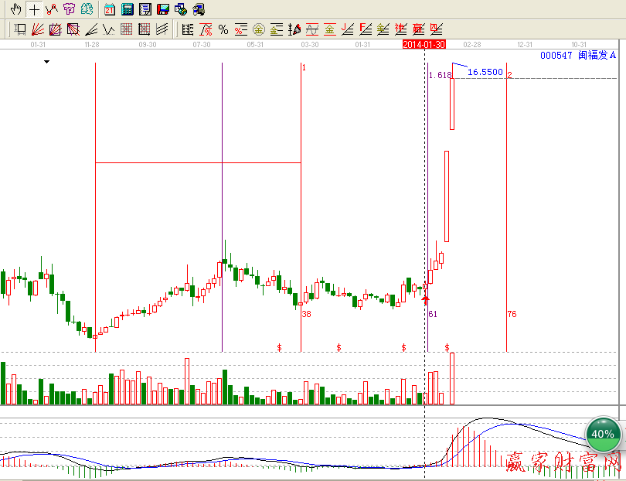This screenshot has width=626, height=481.
Task: Click the red up arrow signal marker
Action: pyautogui.click(x=425, y=297)
